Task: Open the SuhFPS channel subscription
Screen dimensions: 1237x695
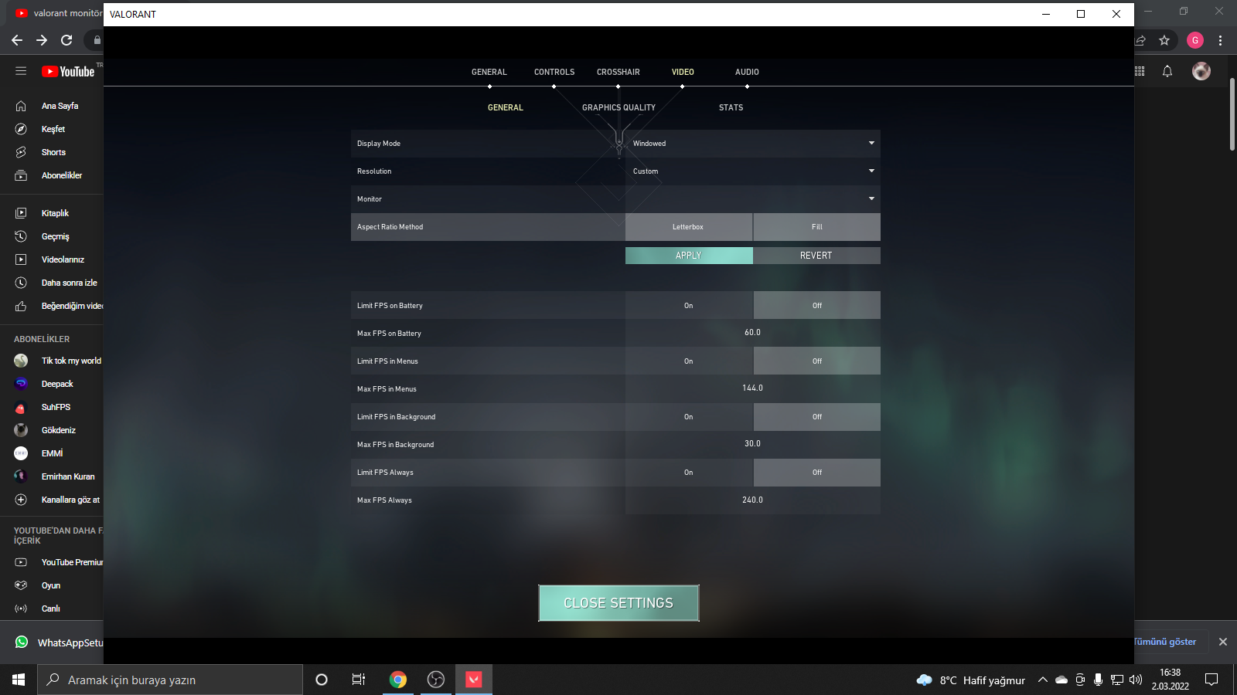Action: point(56,407)
